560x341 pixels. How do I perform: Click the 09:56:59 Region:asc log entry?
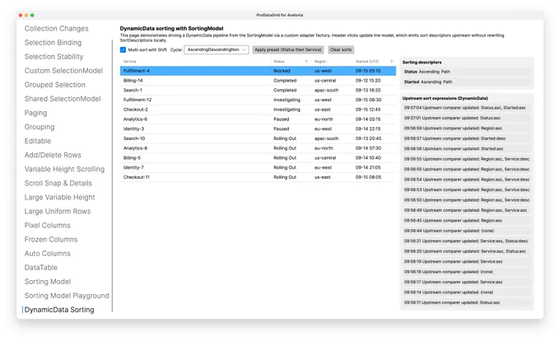click(466, 128)
